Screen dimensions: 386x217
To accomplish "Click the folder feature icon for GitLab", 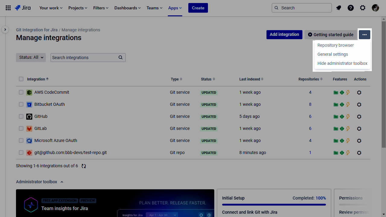I will (x=336, y=129).
